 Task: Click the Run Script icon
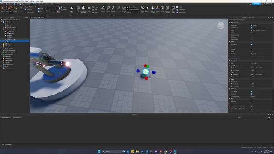pyautogui.click(x=173, y=9)
